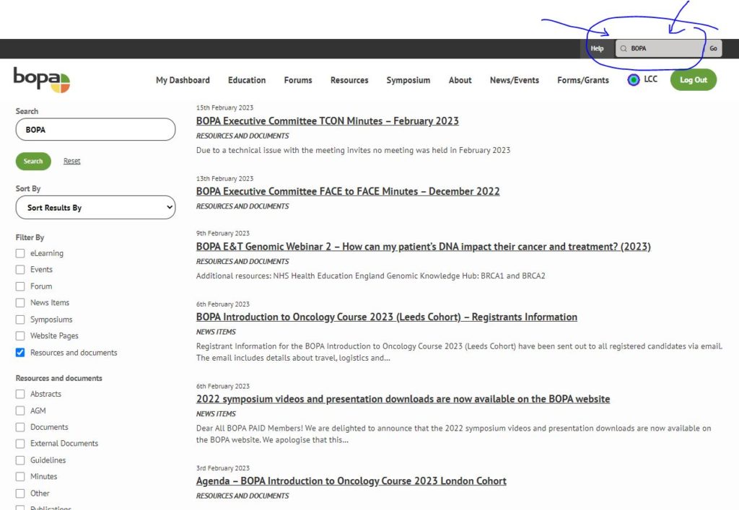Enable the Guidelines checkbox
739x510 pixels.
coord(19,460)
